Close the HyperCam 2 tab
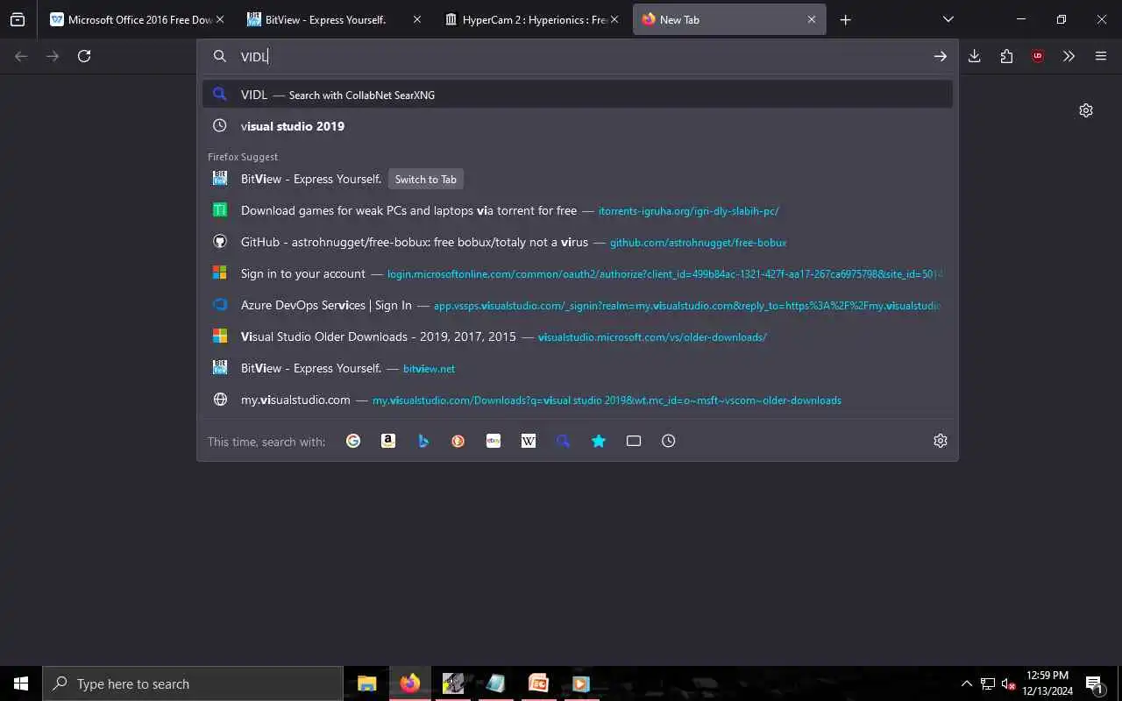The image size is (1122, 701). tap(614, 19)
